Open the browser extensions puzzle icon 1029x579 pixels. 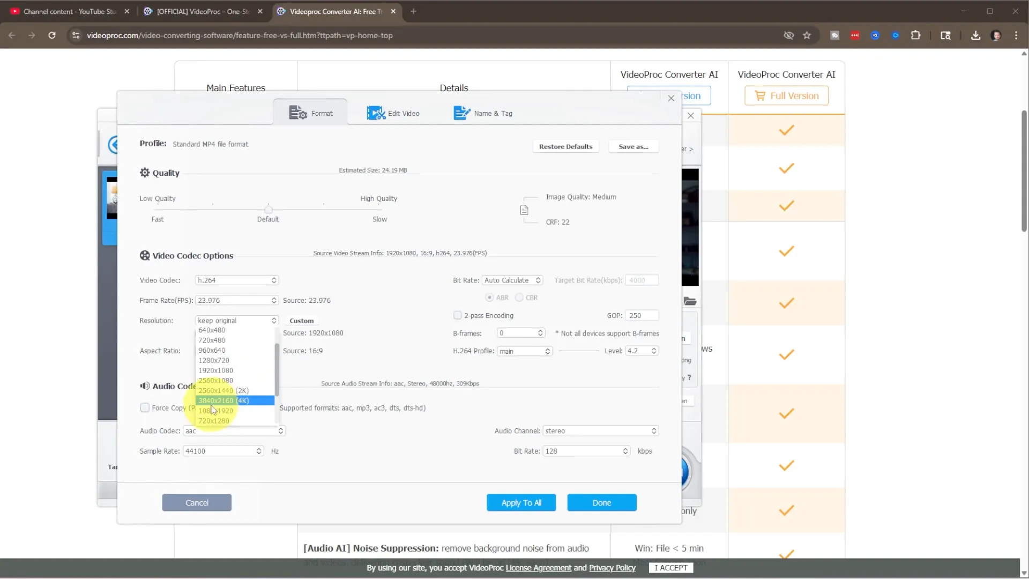pos(916,35)
